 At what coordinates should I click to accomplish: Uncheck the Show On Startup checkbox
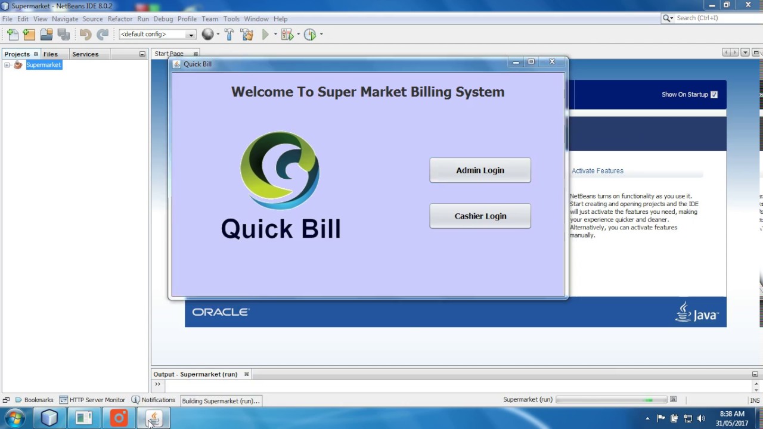point(714,94)
